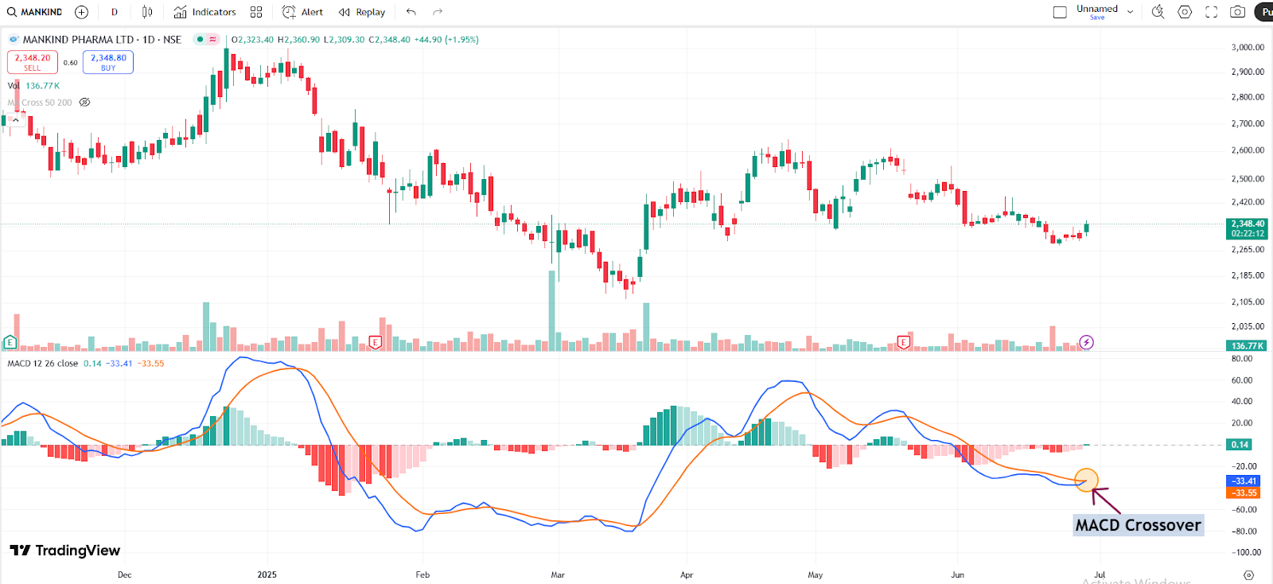Open the earnings E marker near December
The width and height of the screenshot is (1273, 584).
(10, 342)
